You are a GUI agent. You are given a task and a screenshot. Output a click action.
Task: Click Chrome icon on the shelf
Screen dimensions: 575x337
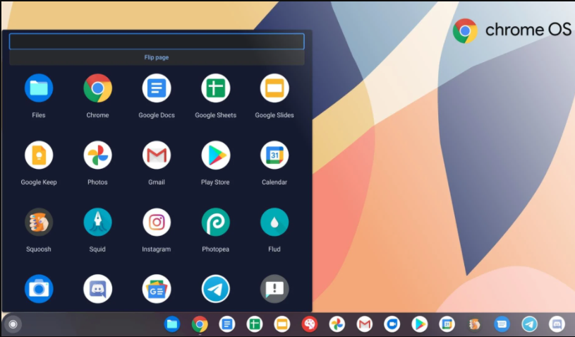[200, 324]
